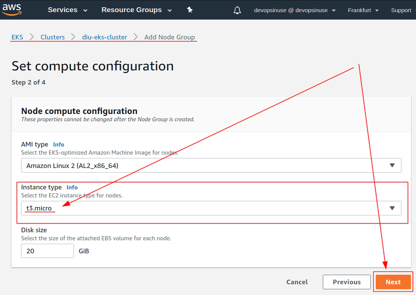The width and height of the screenshot is (416, 295).
Task: Open the Instance type Info link
Action: [x=72, y=187]
